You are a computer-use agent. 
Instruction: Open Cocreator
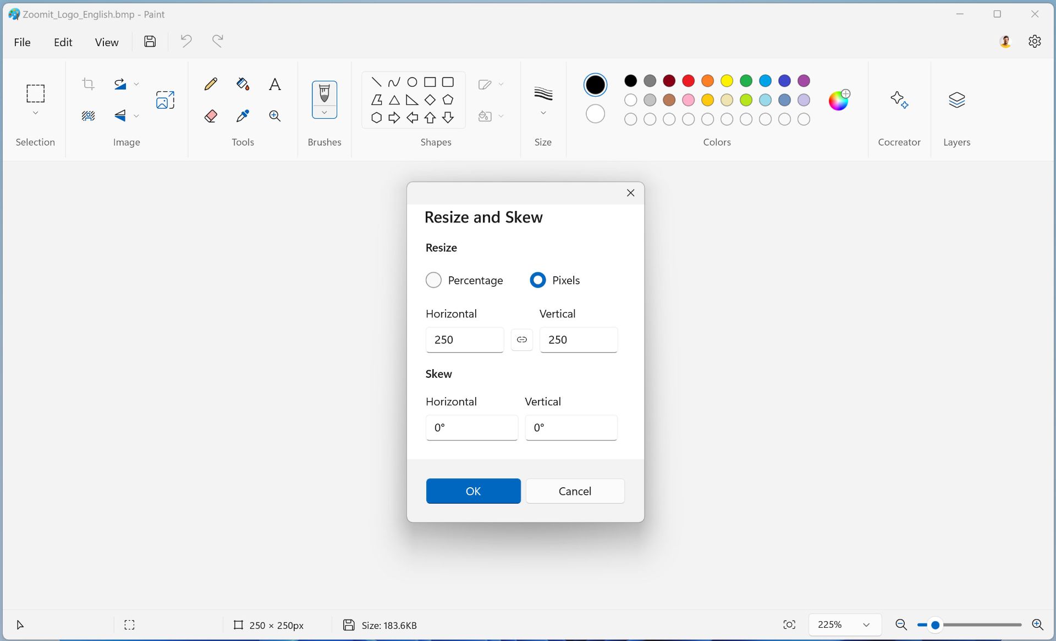899,99
